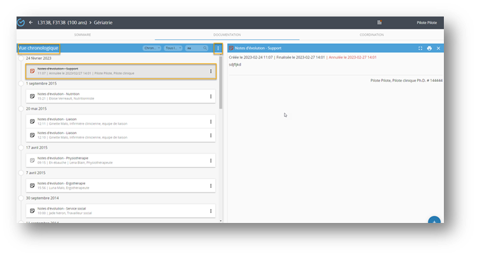This screenshot has width=477, height=256.
Task: Select the 24 février 2023 timeline circle
Action: (21, 58)
